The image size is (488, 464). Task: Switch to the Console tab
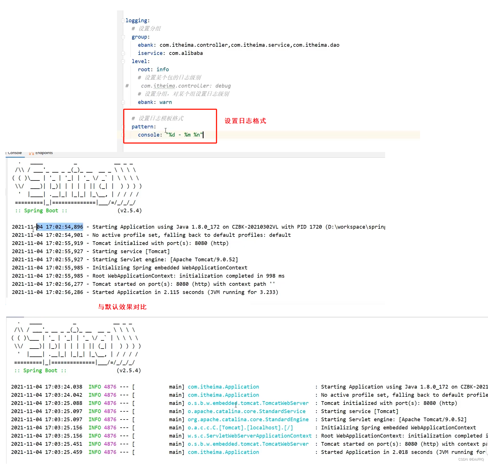15,153
